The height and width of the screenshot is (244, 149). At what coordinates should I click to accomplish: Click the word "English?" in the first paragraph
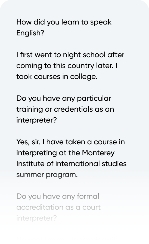[x=30, y=33]
